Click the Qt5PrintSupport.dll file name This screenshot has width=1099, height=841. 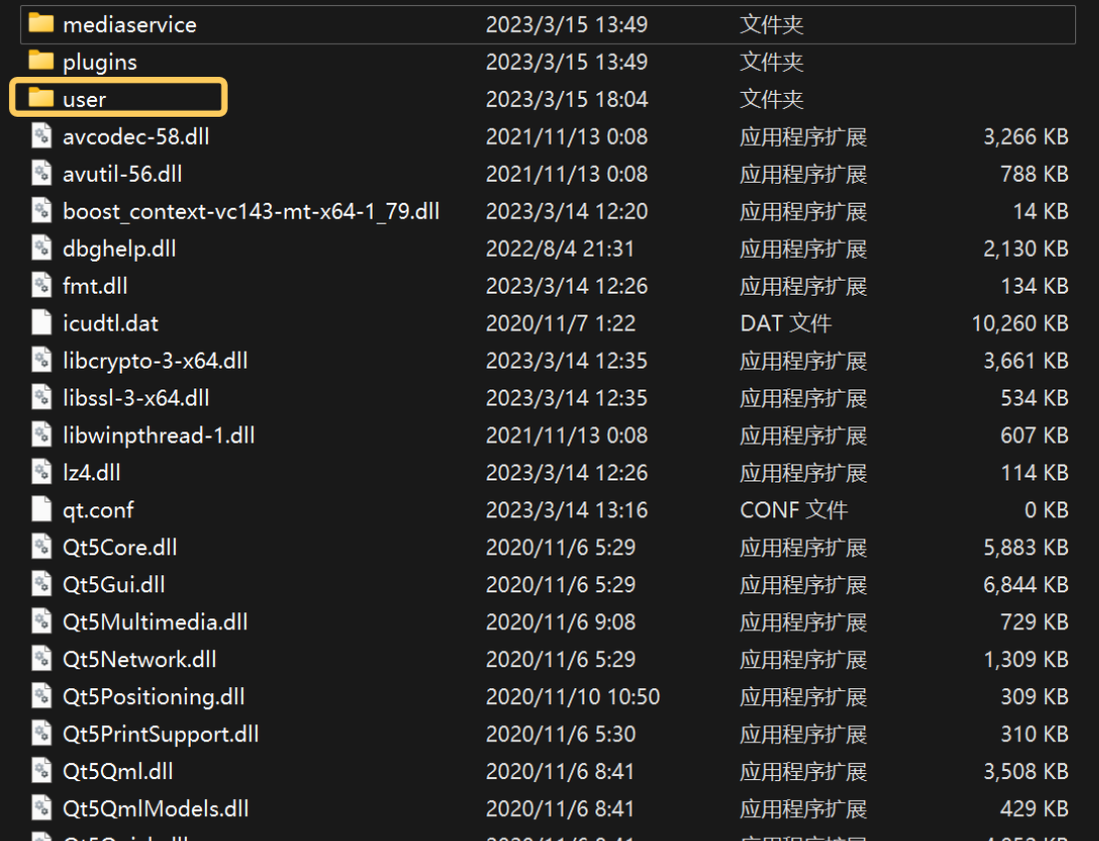(x=161, y=734)
